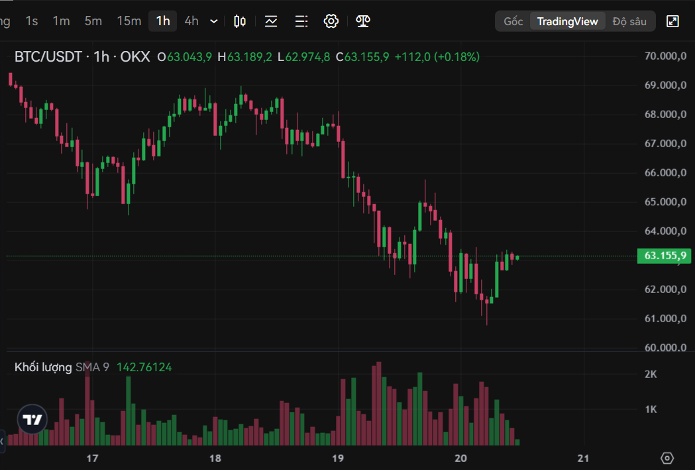This screenshot has width=695, height=470.
Task: Click the latest green candle on chart
Action: click(517, 258)
